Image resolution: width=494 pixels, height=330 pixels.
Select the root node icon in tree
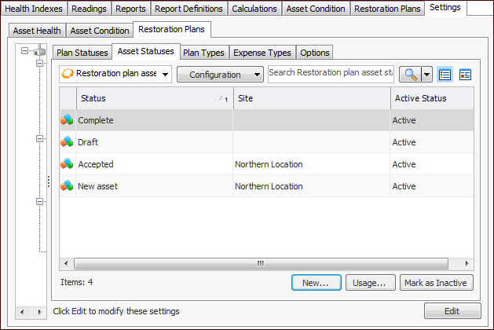[40, 51]
